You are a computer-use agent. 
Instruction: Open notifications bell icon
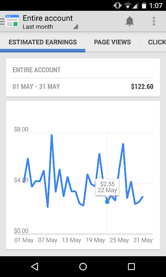130,21
